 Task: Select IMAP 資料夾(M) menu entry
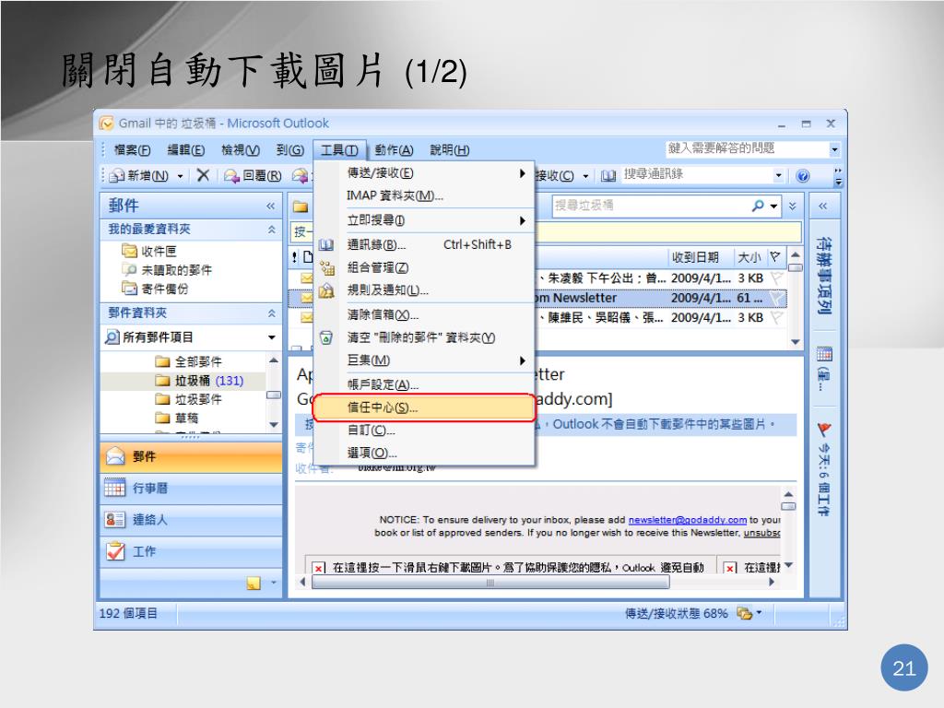424,195
